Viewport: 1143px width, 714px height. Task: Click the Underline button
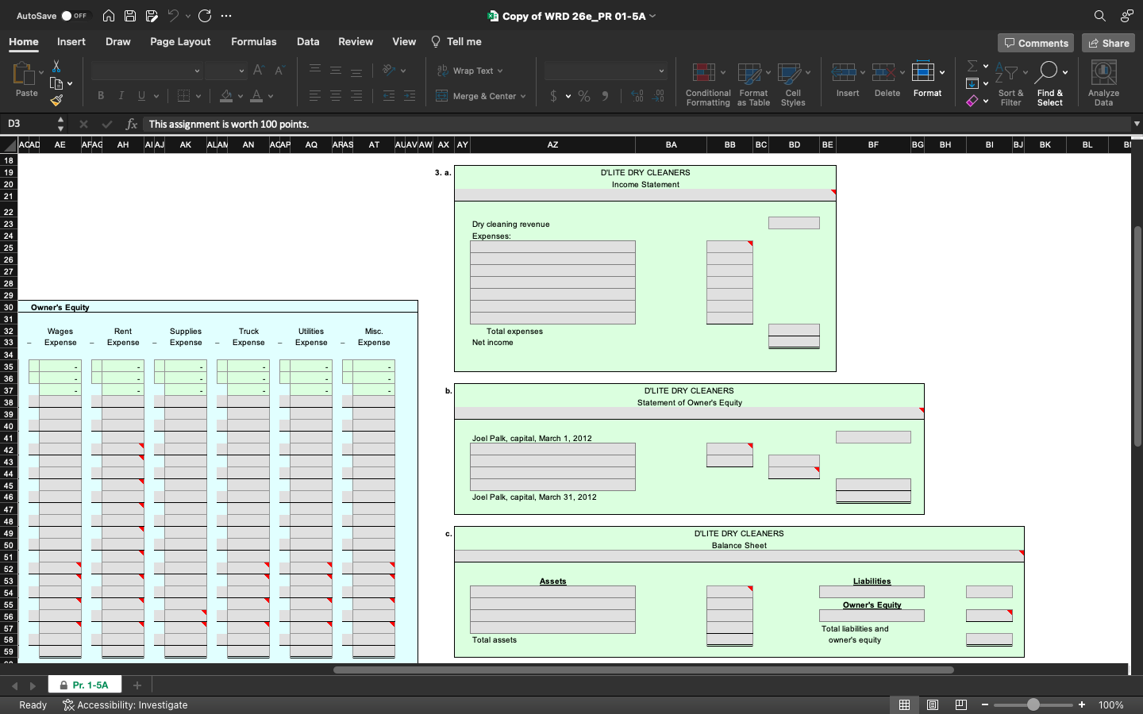[x=141, y=95]
